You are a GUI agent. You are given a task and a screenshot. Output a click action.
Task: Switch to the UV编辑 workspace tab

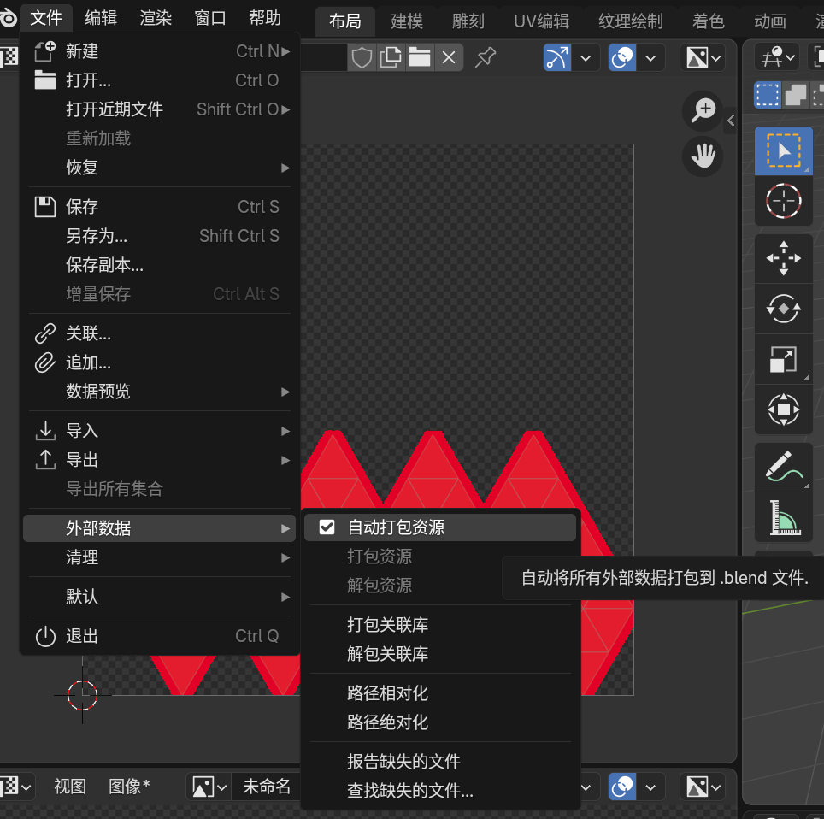[x=541, y=21]
